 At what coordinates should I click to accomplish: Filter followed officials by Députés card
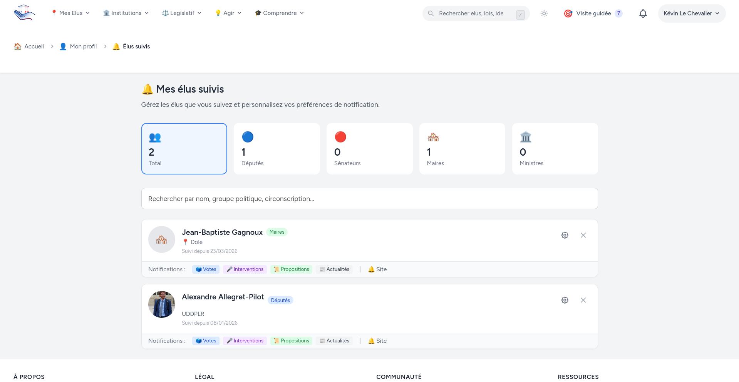[276, 149]
